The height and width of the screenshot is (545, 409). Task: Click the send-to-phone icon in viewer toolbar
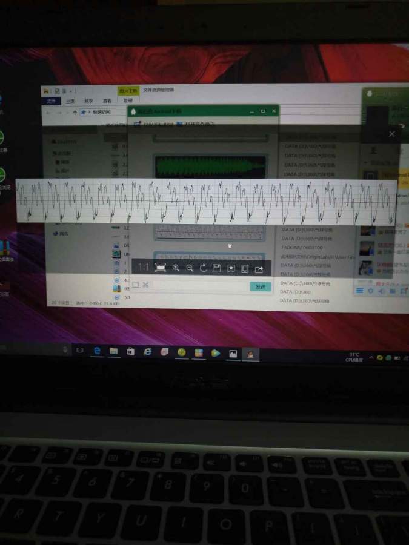(245, 269)
